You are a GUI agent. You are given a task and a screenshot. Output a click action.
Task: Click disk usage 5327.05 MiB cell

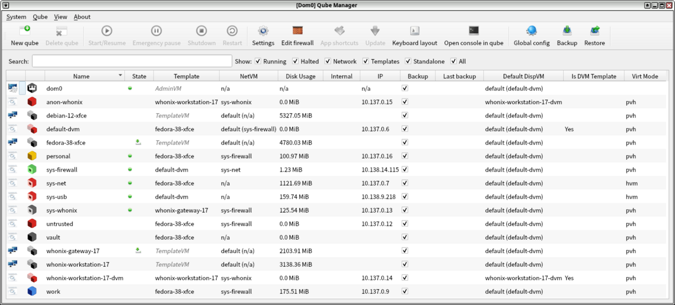point(296,115)
